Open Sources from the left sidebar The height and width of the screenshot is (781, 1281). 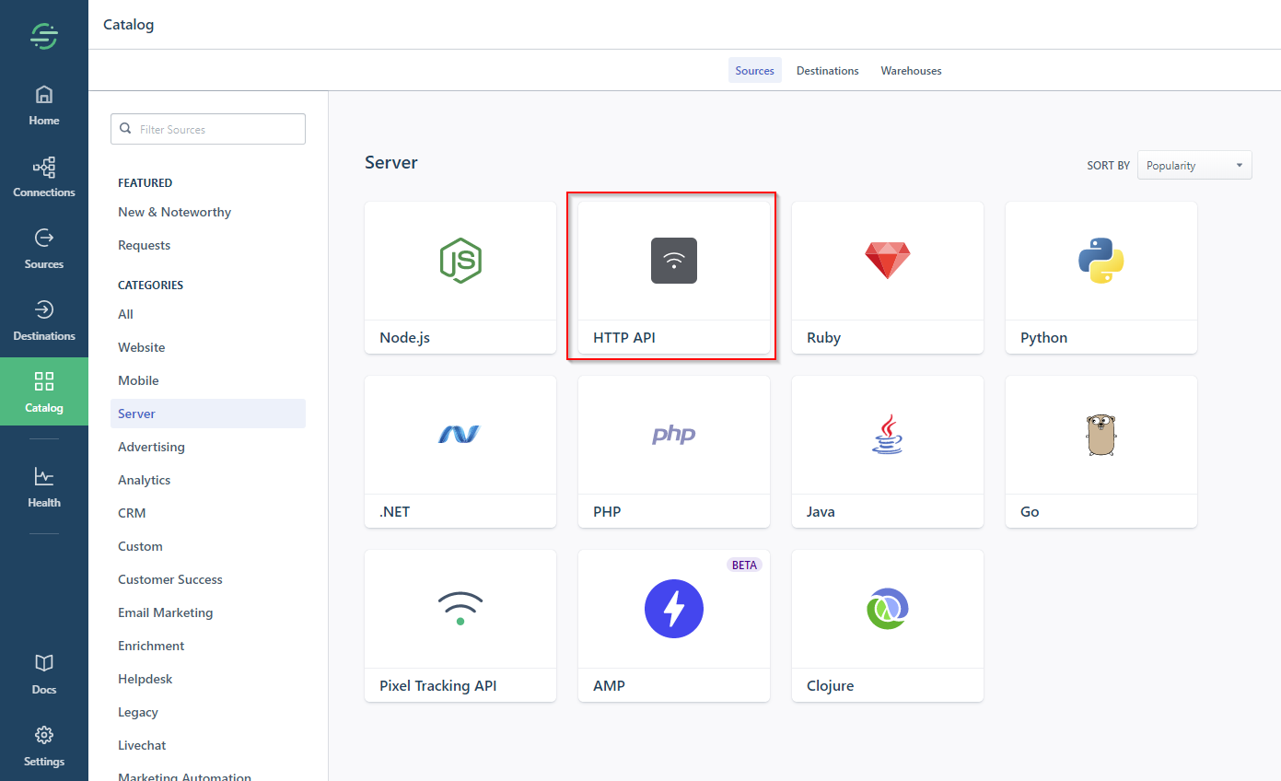coord(43,248)
